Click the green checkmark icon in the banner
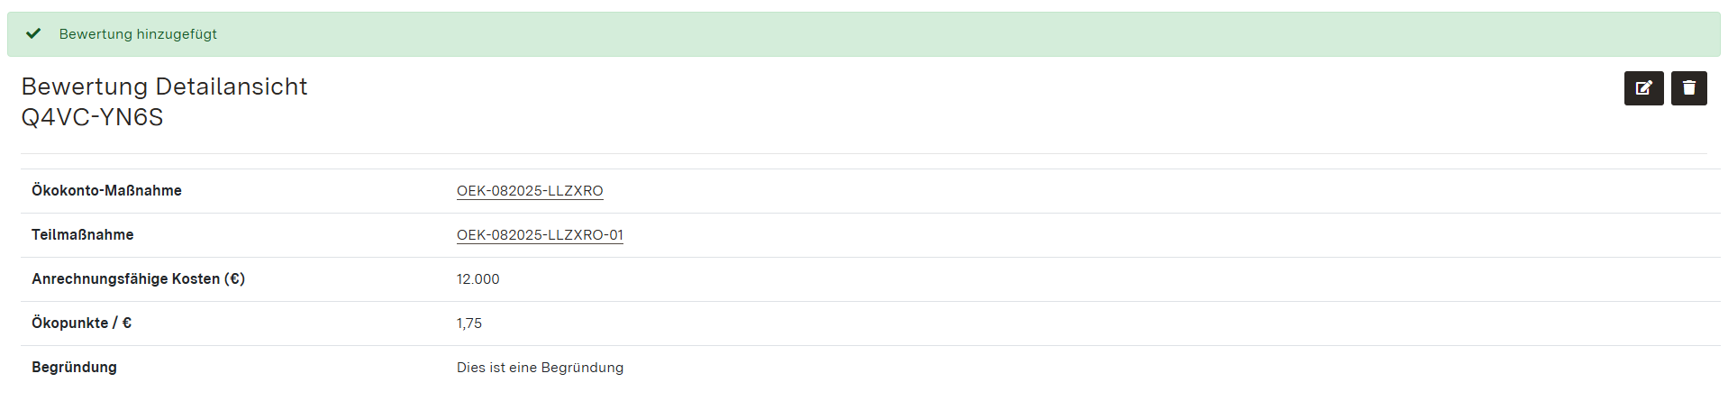Image resolution: width=1728 pixels, height=401 pixels. (x=33, y=33)
